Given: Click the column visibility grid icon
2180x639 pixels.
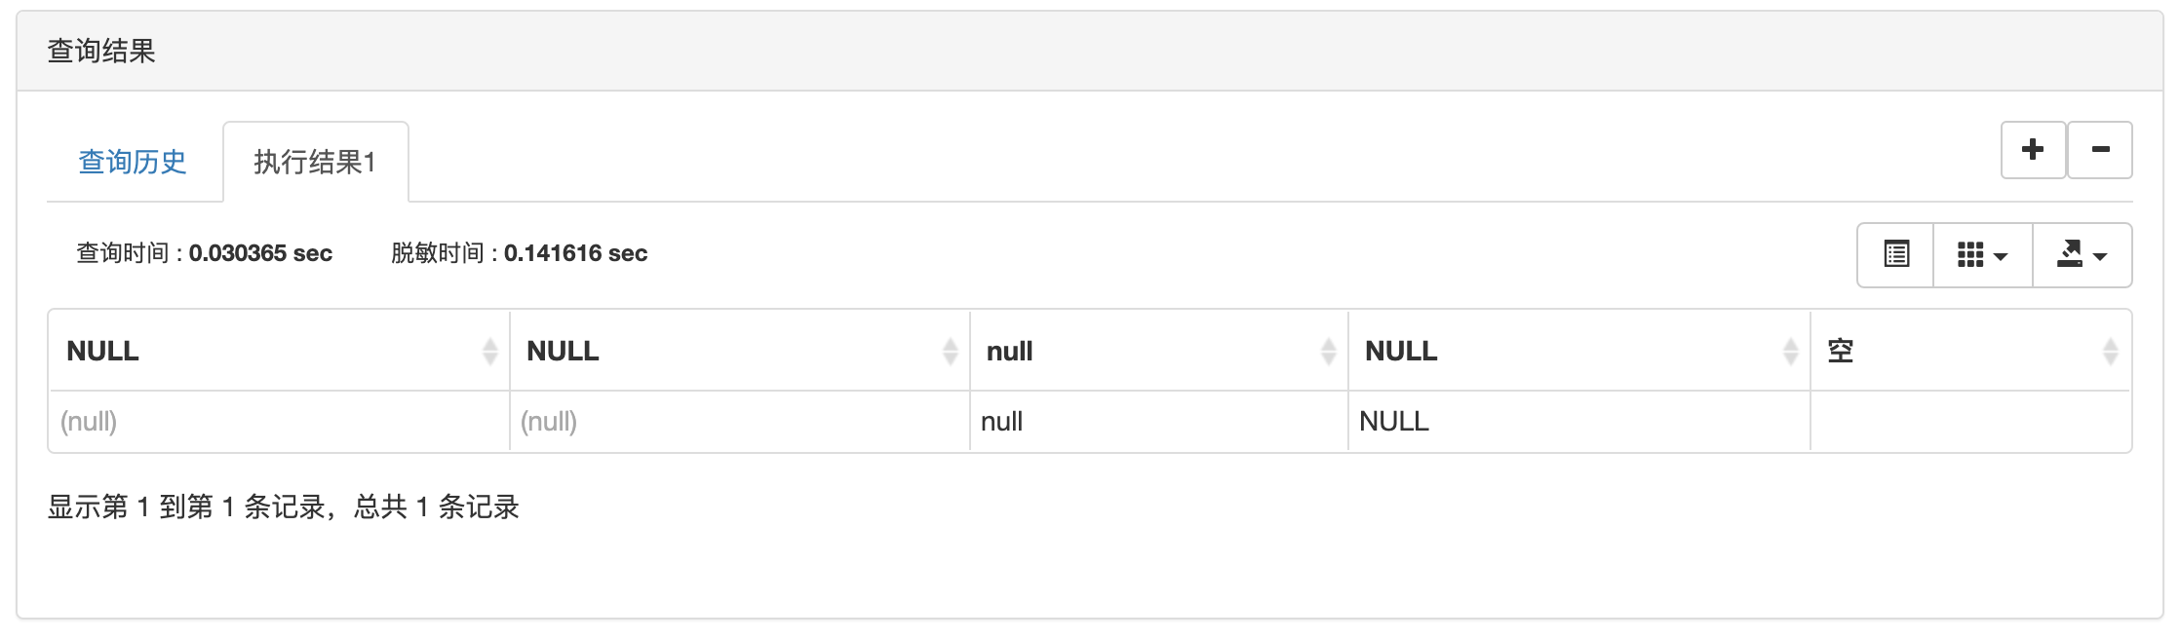Looking at the screenshot, I should 1972,254.
